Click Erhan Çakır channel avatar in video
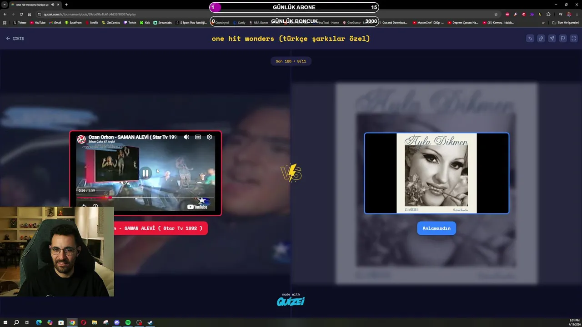The height and width of the screenshot is (327, 582). 81,139
